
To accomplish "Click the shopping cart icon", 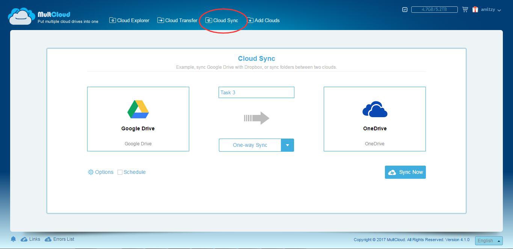I will (465, 9).
